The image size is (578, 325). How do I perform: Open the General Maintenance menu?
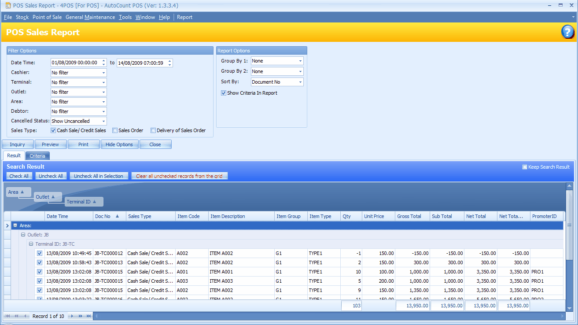coord(90,17)
